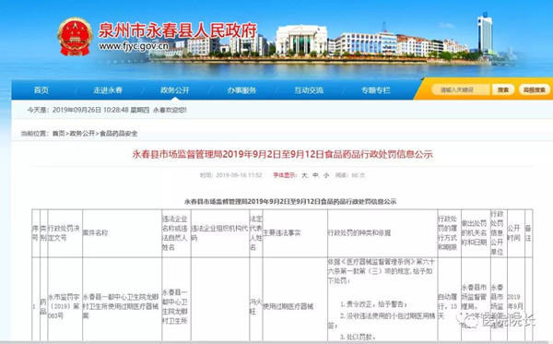Set font size to 大 (large)
The width and height of the screenshot is (553, 344).
304,175
